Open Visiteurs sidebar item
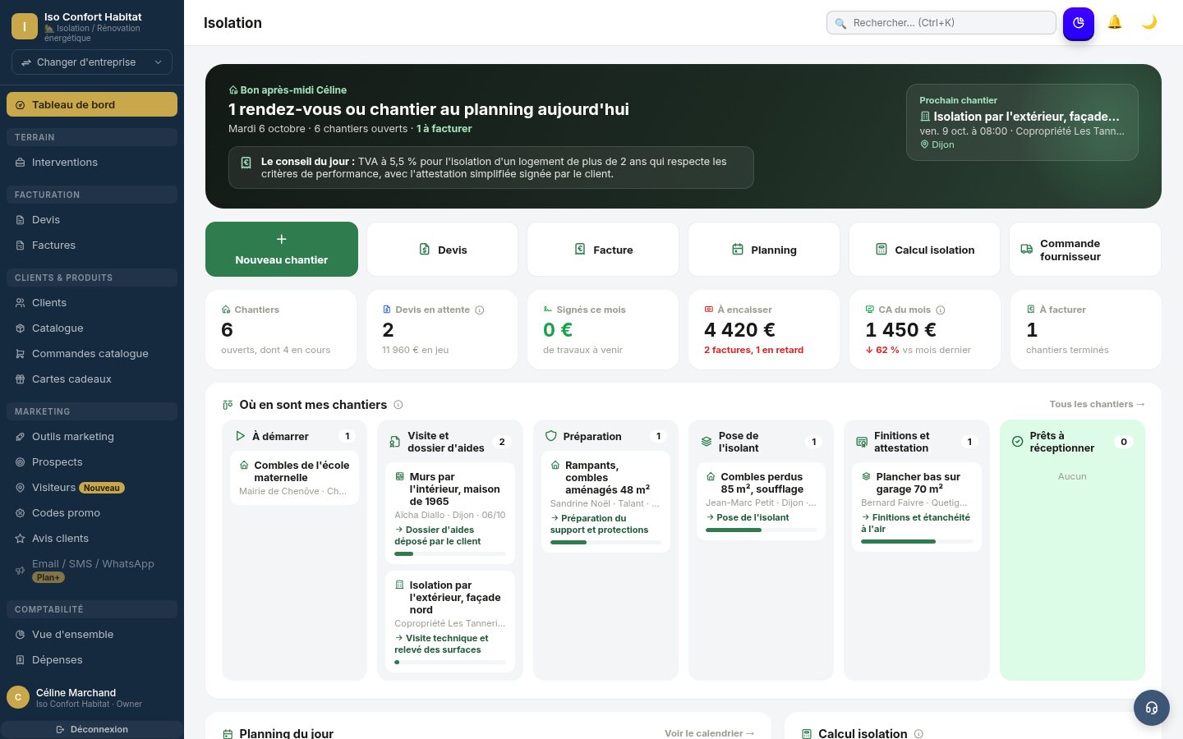 pos(92,488)
